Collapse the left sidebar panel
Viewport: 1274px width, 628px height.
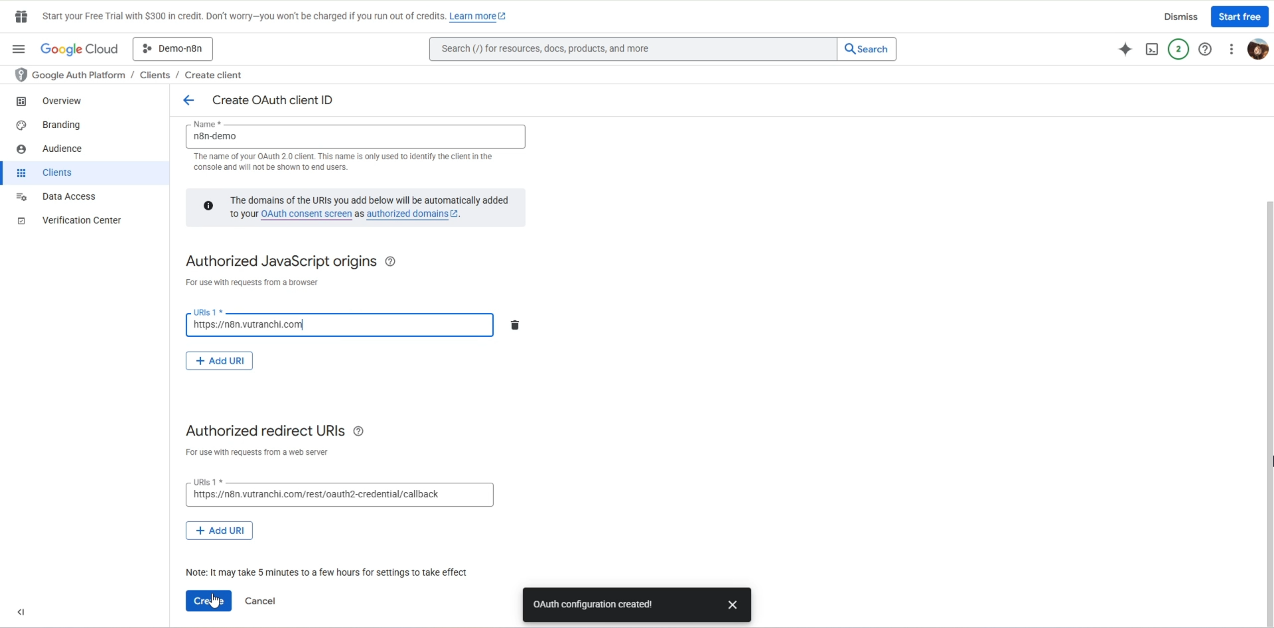[21, 612]
